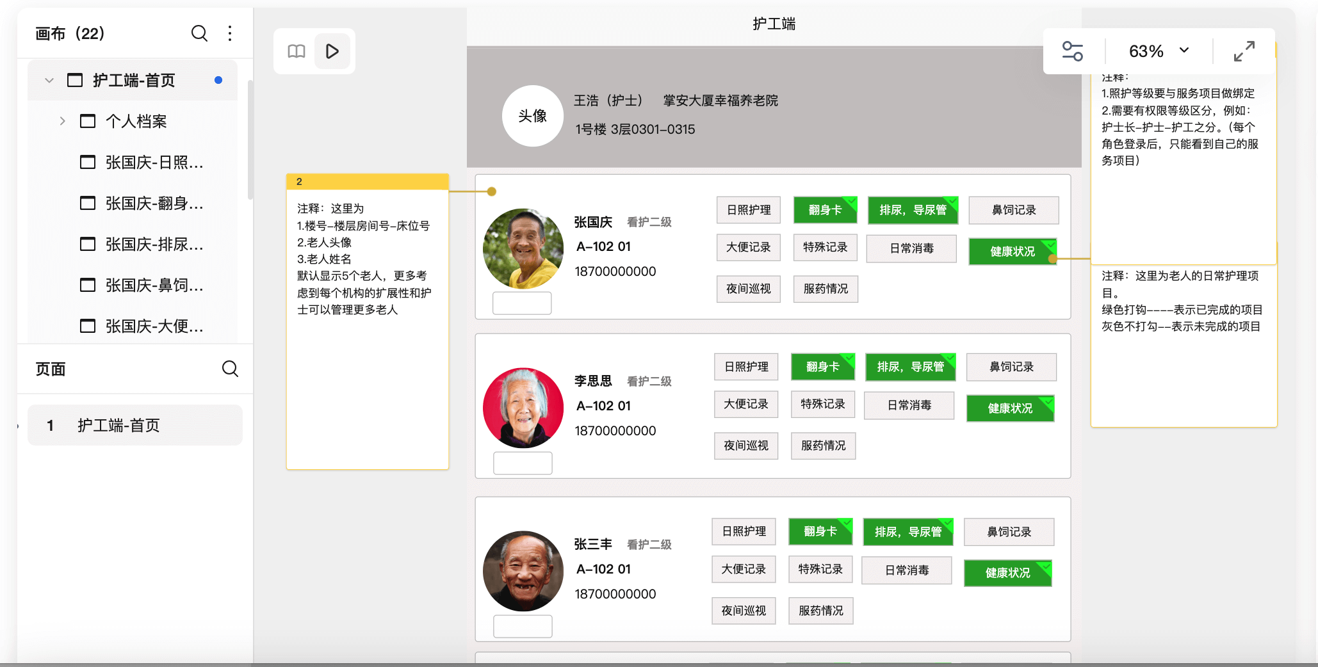
Task: Click the 护工端 page title
Action: [x=774, y=24]
